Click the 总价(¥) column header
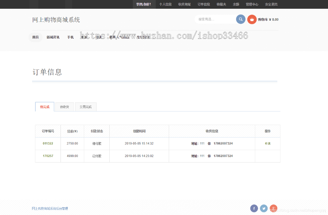This screenshot has width=328, height=215. [x=73, y=131]
